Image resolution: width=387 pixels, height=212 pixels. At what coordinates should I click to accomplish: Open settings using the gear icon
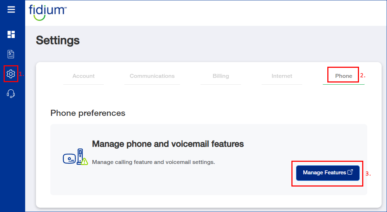[x=11, y=74]
